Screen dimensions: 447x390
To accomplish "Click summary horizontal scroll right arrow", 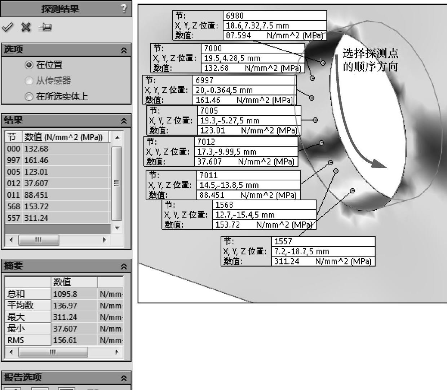I will coord(116,351).
